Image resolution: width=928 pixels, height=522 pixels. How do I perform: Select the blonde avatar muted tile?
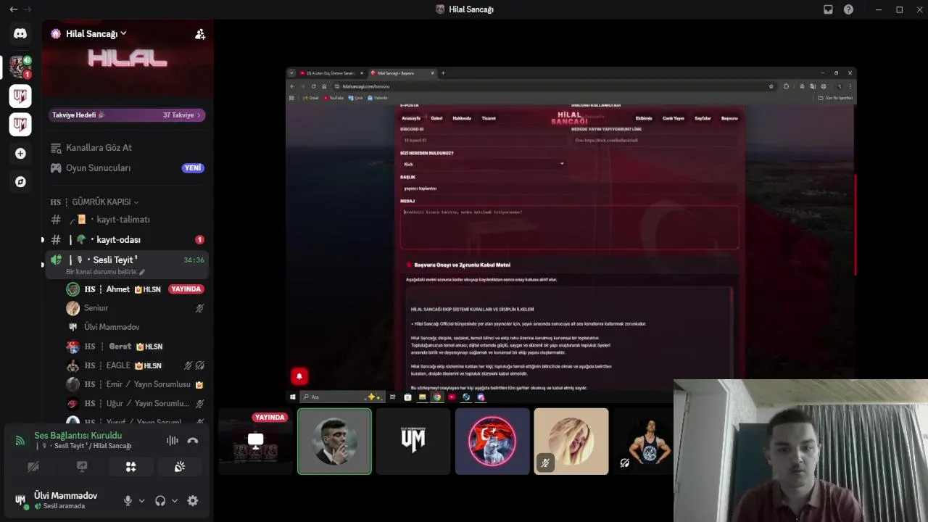tap(571, 442)
